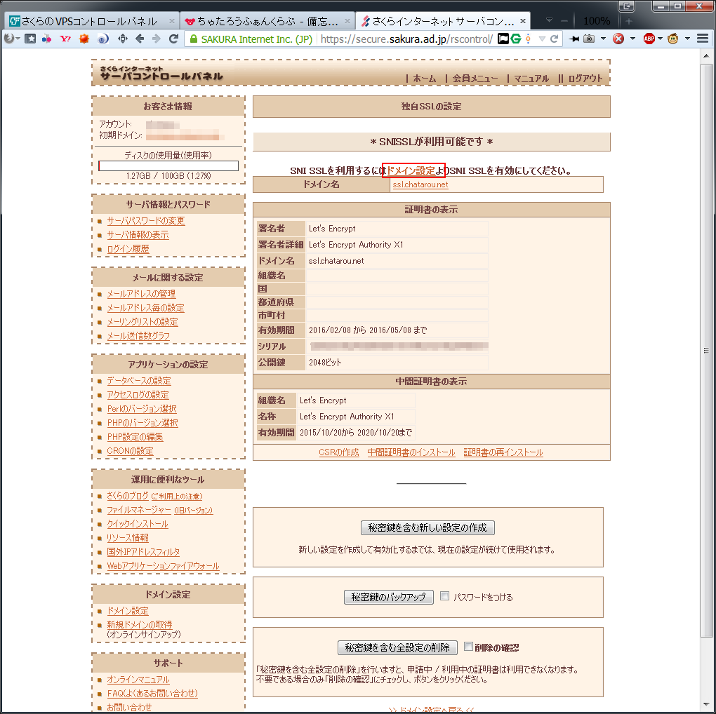
Task: Open the 中間証明書のインストール link
Action: [411, 452]
